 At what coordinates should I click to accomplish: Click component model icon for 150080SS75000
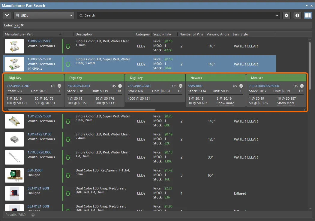[x=68, y=64]
